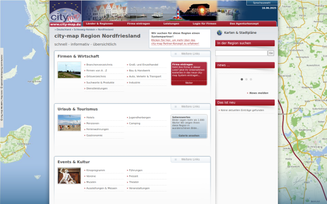Click the Schleswig-Holstein breadcrumb
The image size is (327, 204).
(84, 29)
